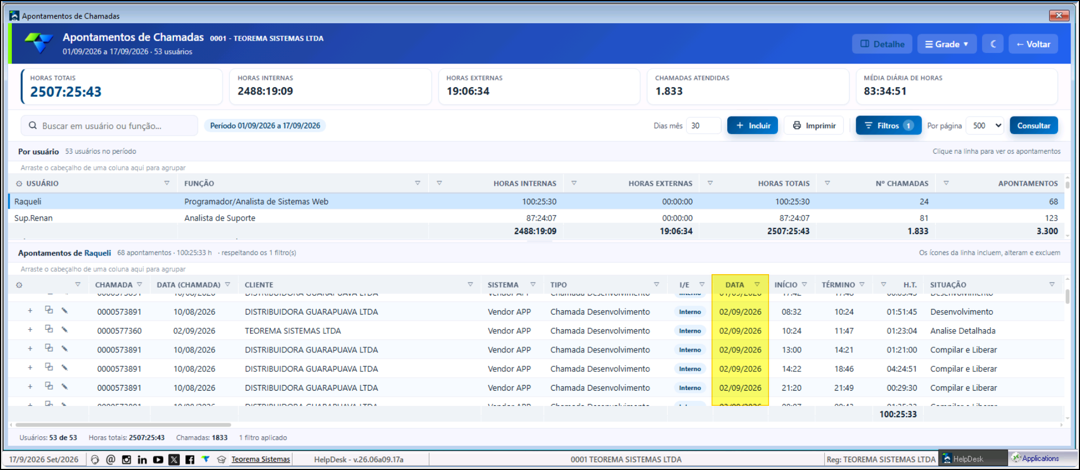Open the Por página 500 dropdown

[985, 126]
